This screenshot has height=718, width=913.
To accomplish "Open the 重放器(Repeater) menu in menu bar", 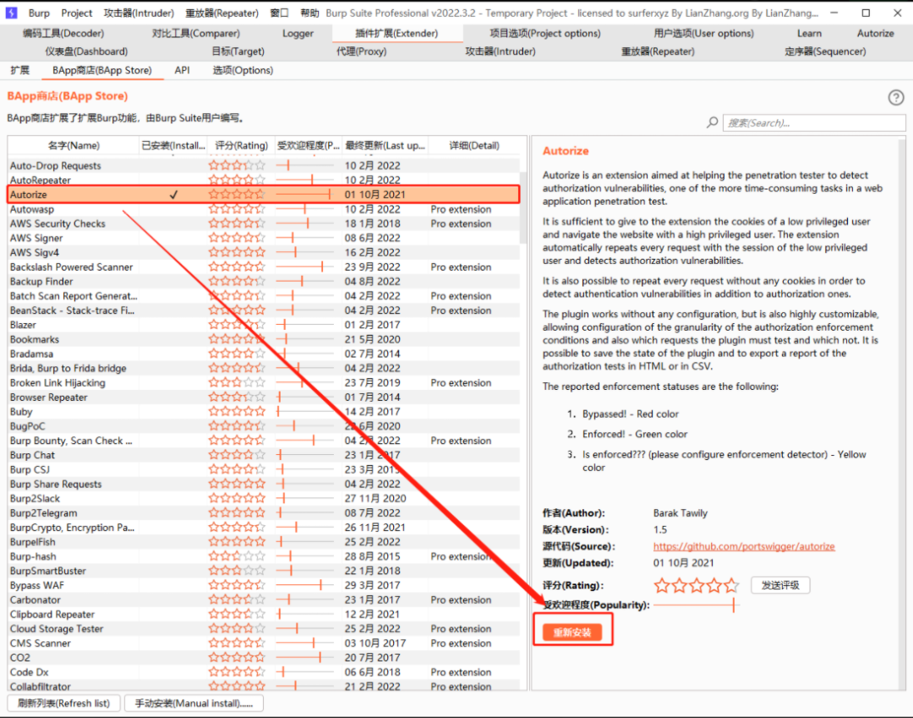I will (x=221, y=13).
